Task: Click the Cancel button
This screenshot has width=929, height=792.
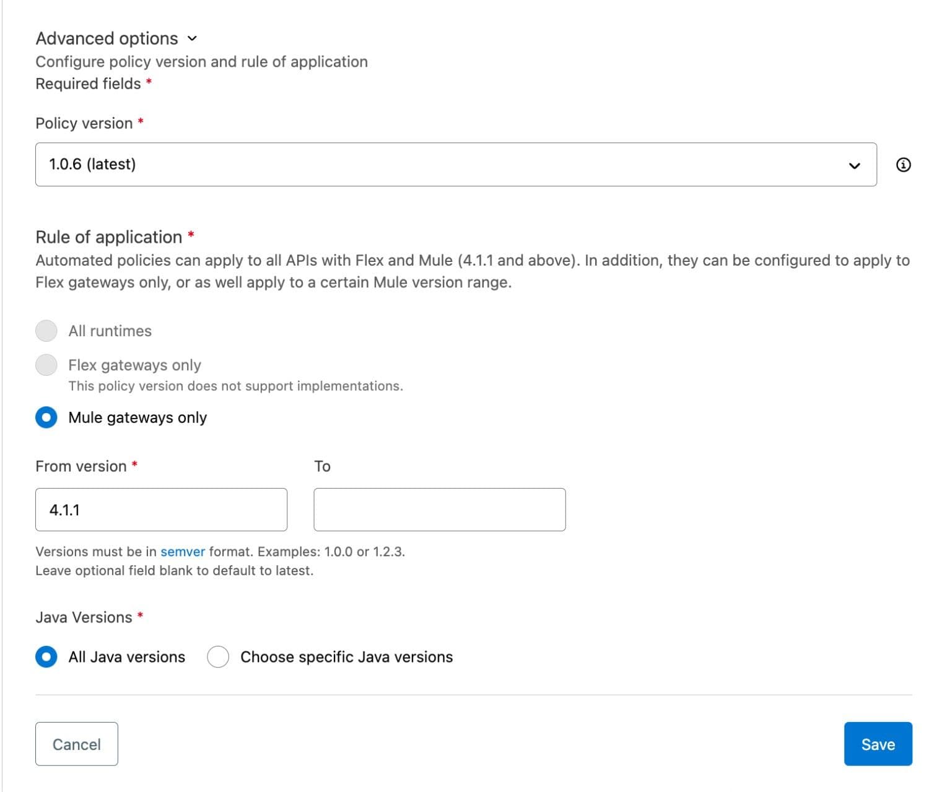Action: click(76, 744)
